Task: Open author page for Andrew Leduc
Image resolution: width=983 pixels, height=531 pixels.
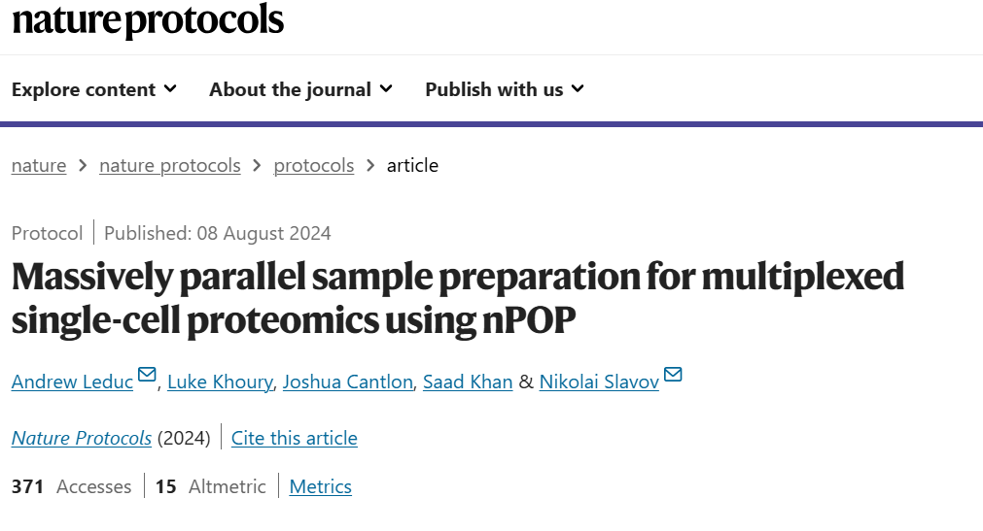Action: [x=72, y=382]
